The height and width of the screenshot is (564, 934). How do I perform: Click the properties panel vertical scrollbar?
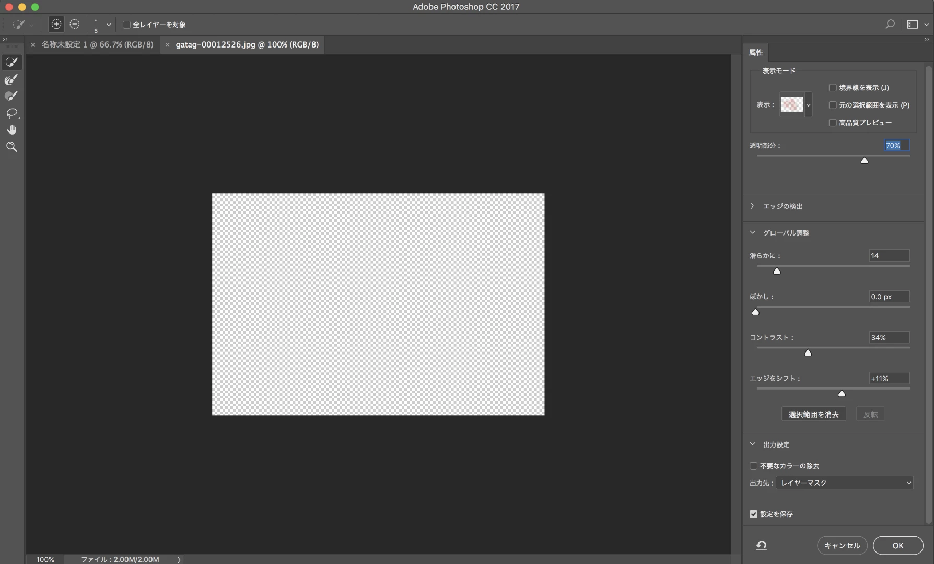pos(928,295)
